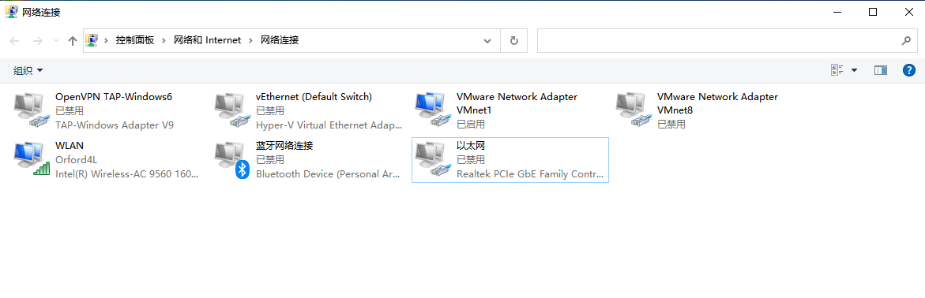This screenshot has height=298, width=925.
Task: Refresh the network connections view
Action: pyautogui.click(x=513, y=41)
